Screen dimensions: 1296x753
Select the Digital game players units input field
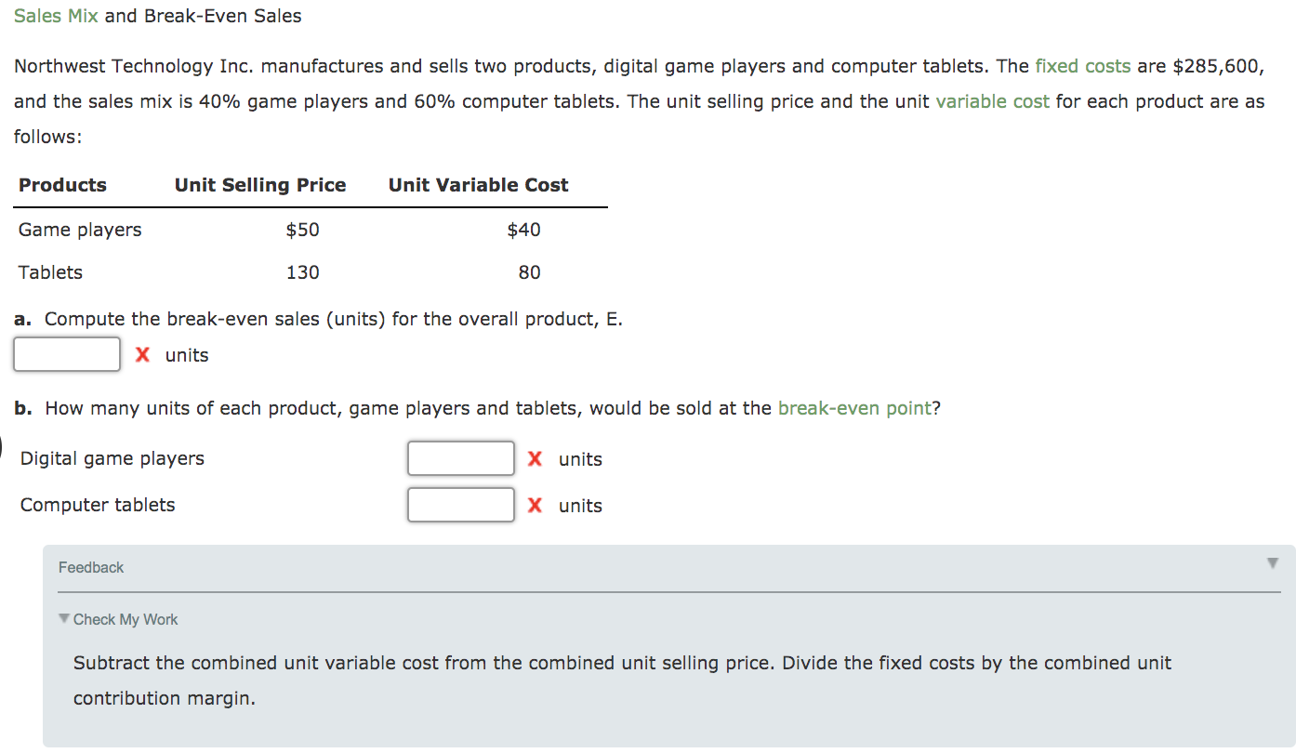coord(460,458)
